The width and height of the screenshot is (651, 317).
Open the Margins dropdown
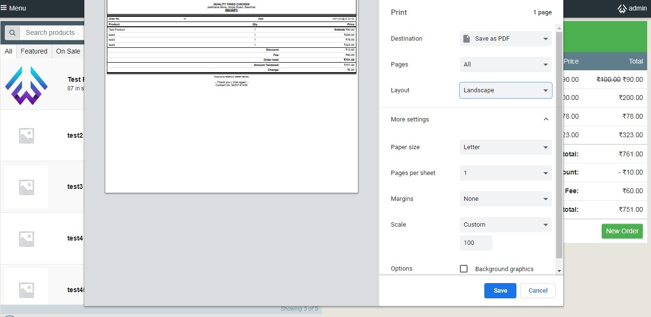[x=505, y=199]
